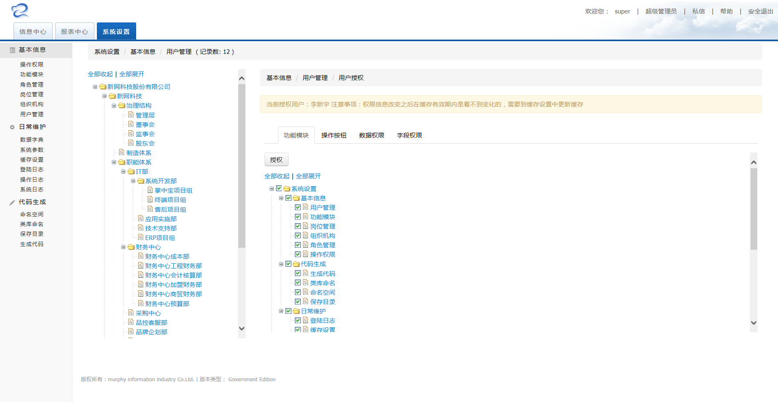Viewport: 778px width, 402px height.
Task: Click the folder icon next to 治理结构
Action: [122, 105]
